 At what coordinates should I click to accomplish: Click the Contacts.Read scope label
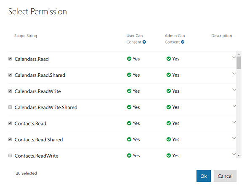(x=30, y=124)
